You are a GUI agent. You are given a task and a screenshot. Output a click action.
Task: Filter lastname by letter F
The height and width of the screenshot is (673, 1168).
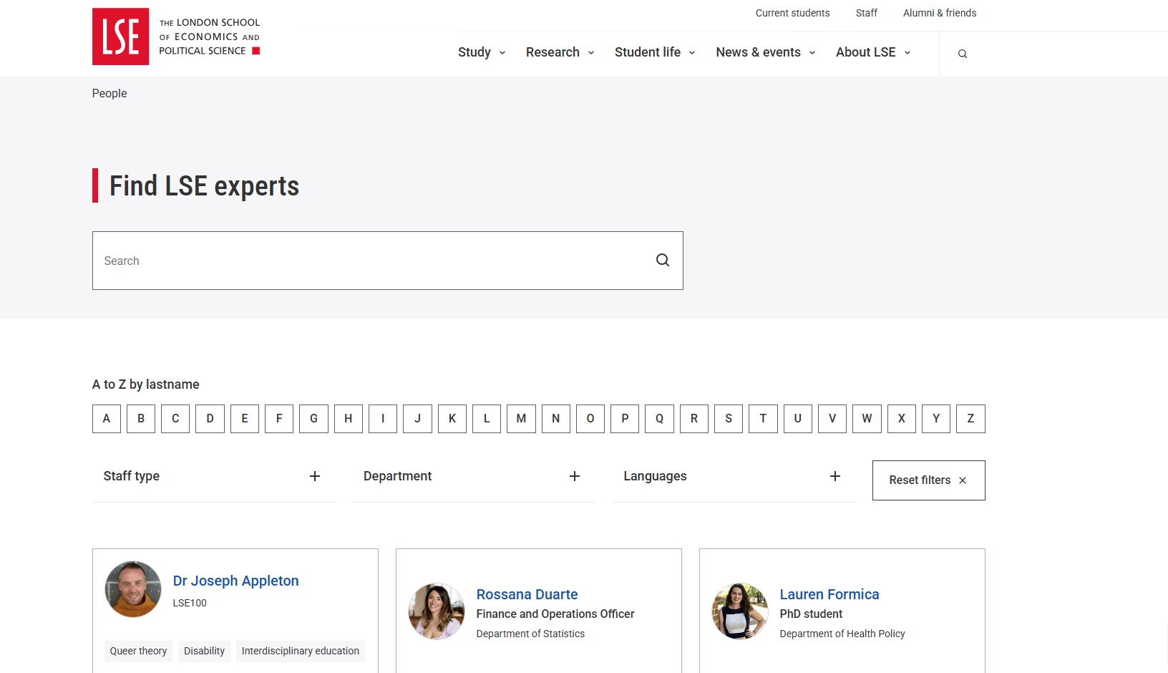coord(279,419)
